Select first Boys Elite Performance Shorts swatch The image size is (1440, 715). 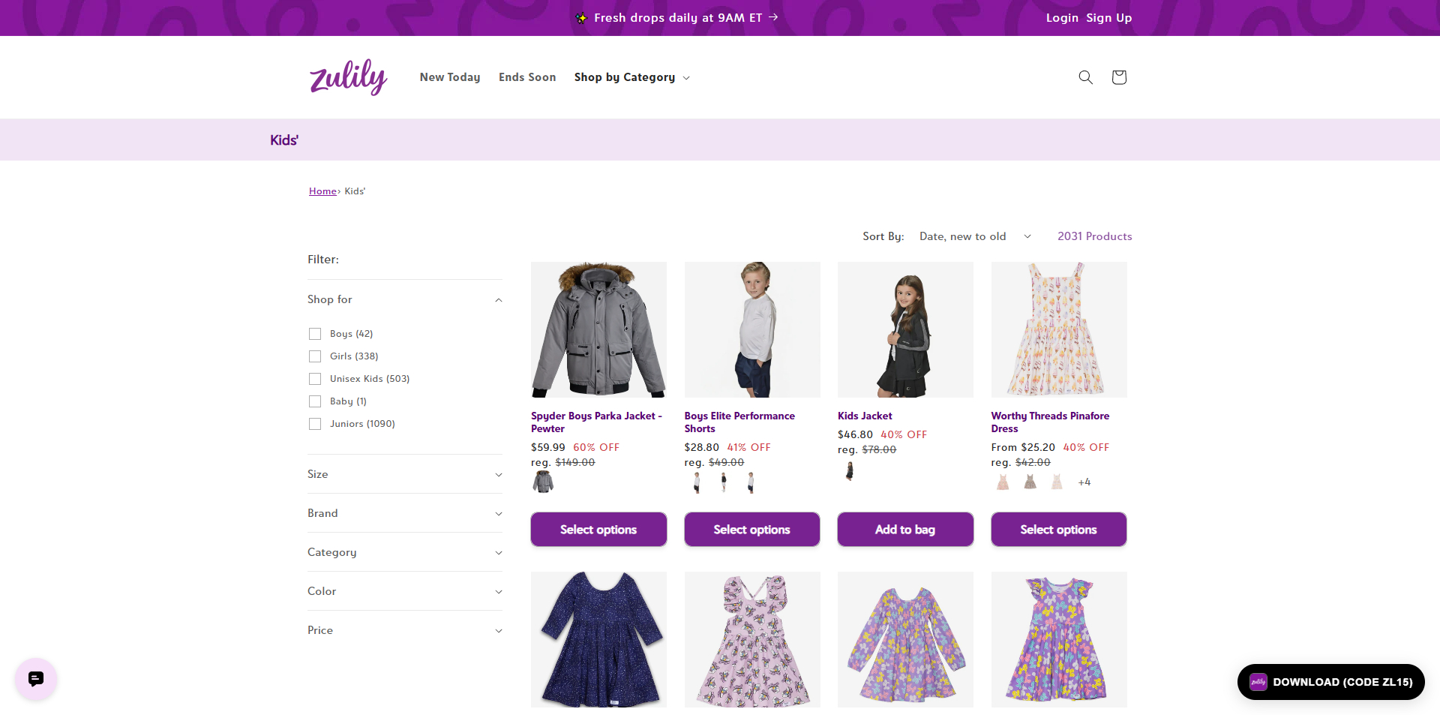click(697, 482)
